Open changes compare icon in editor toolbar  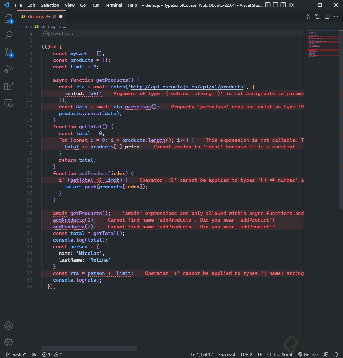[318, 16]
